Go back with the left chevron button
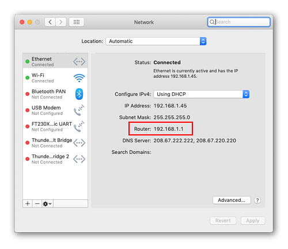 50,22
